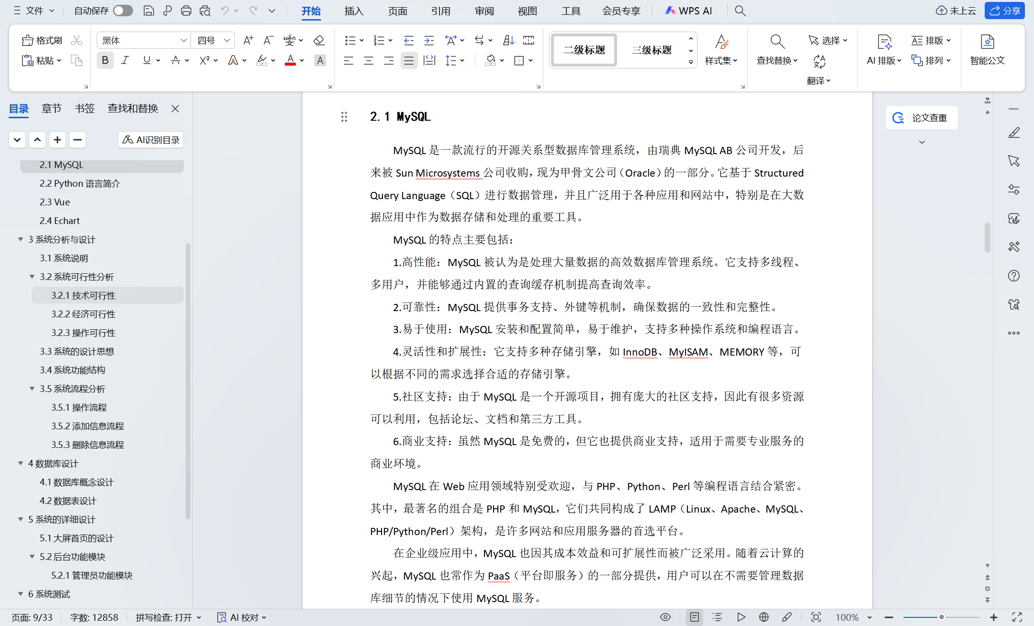
Task: Open print preview icon
Action: click(205, 11)
